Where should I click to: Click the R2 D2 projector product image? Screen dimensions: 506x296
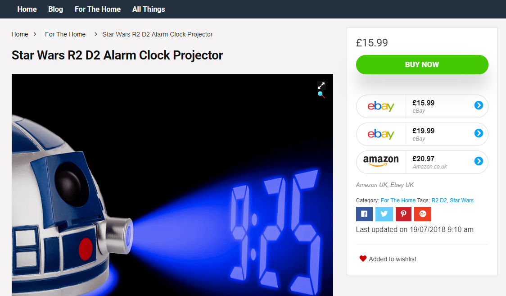click(172, 185)
